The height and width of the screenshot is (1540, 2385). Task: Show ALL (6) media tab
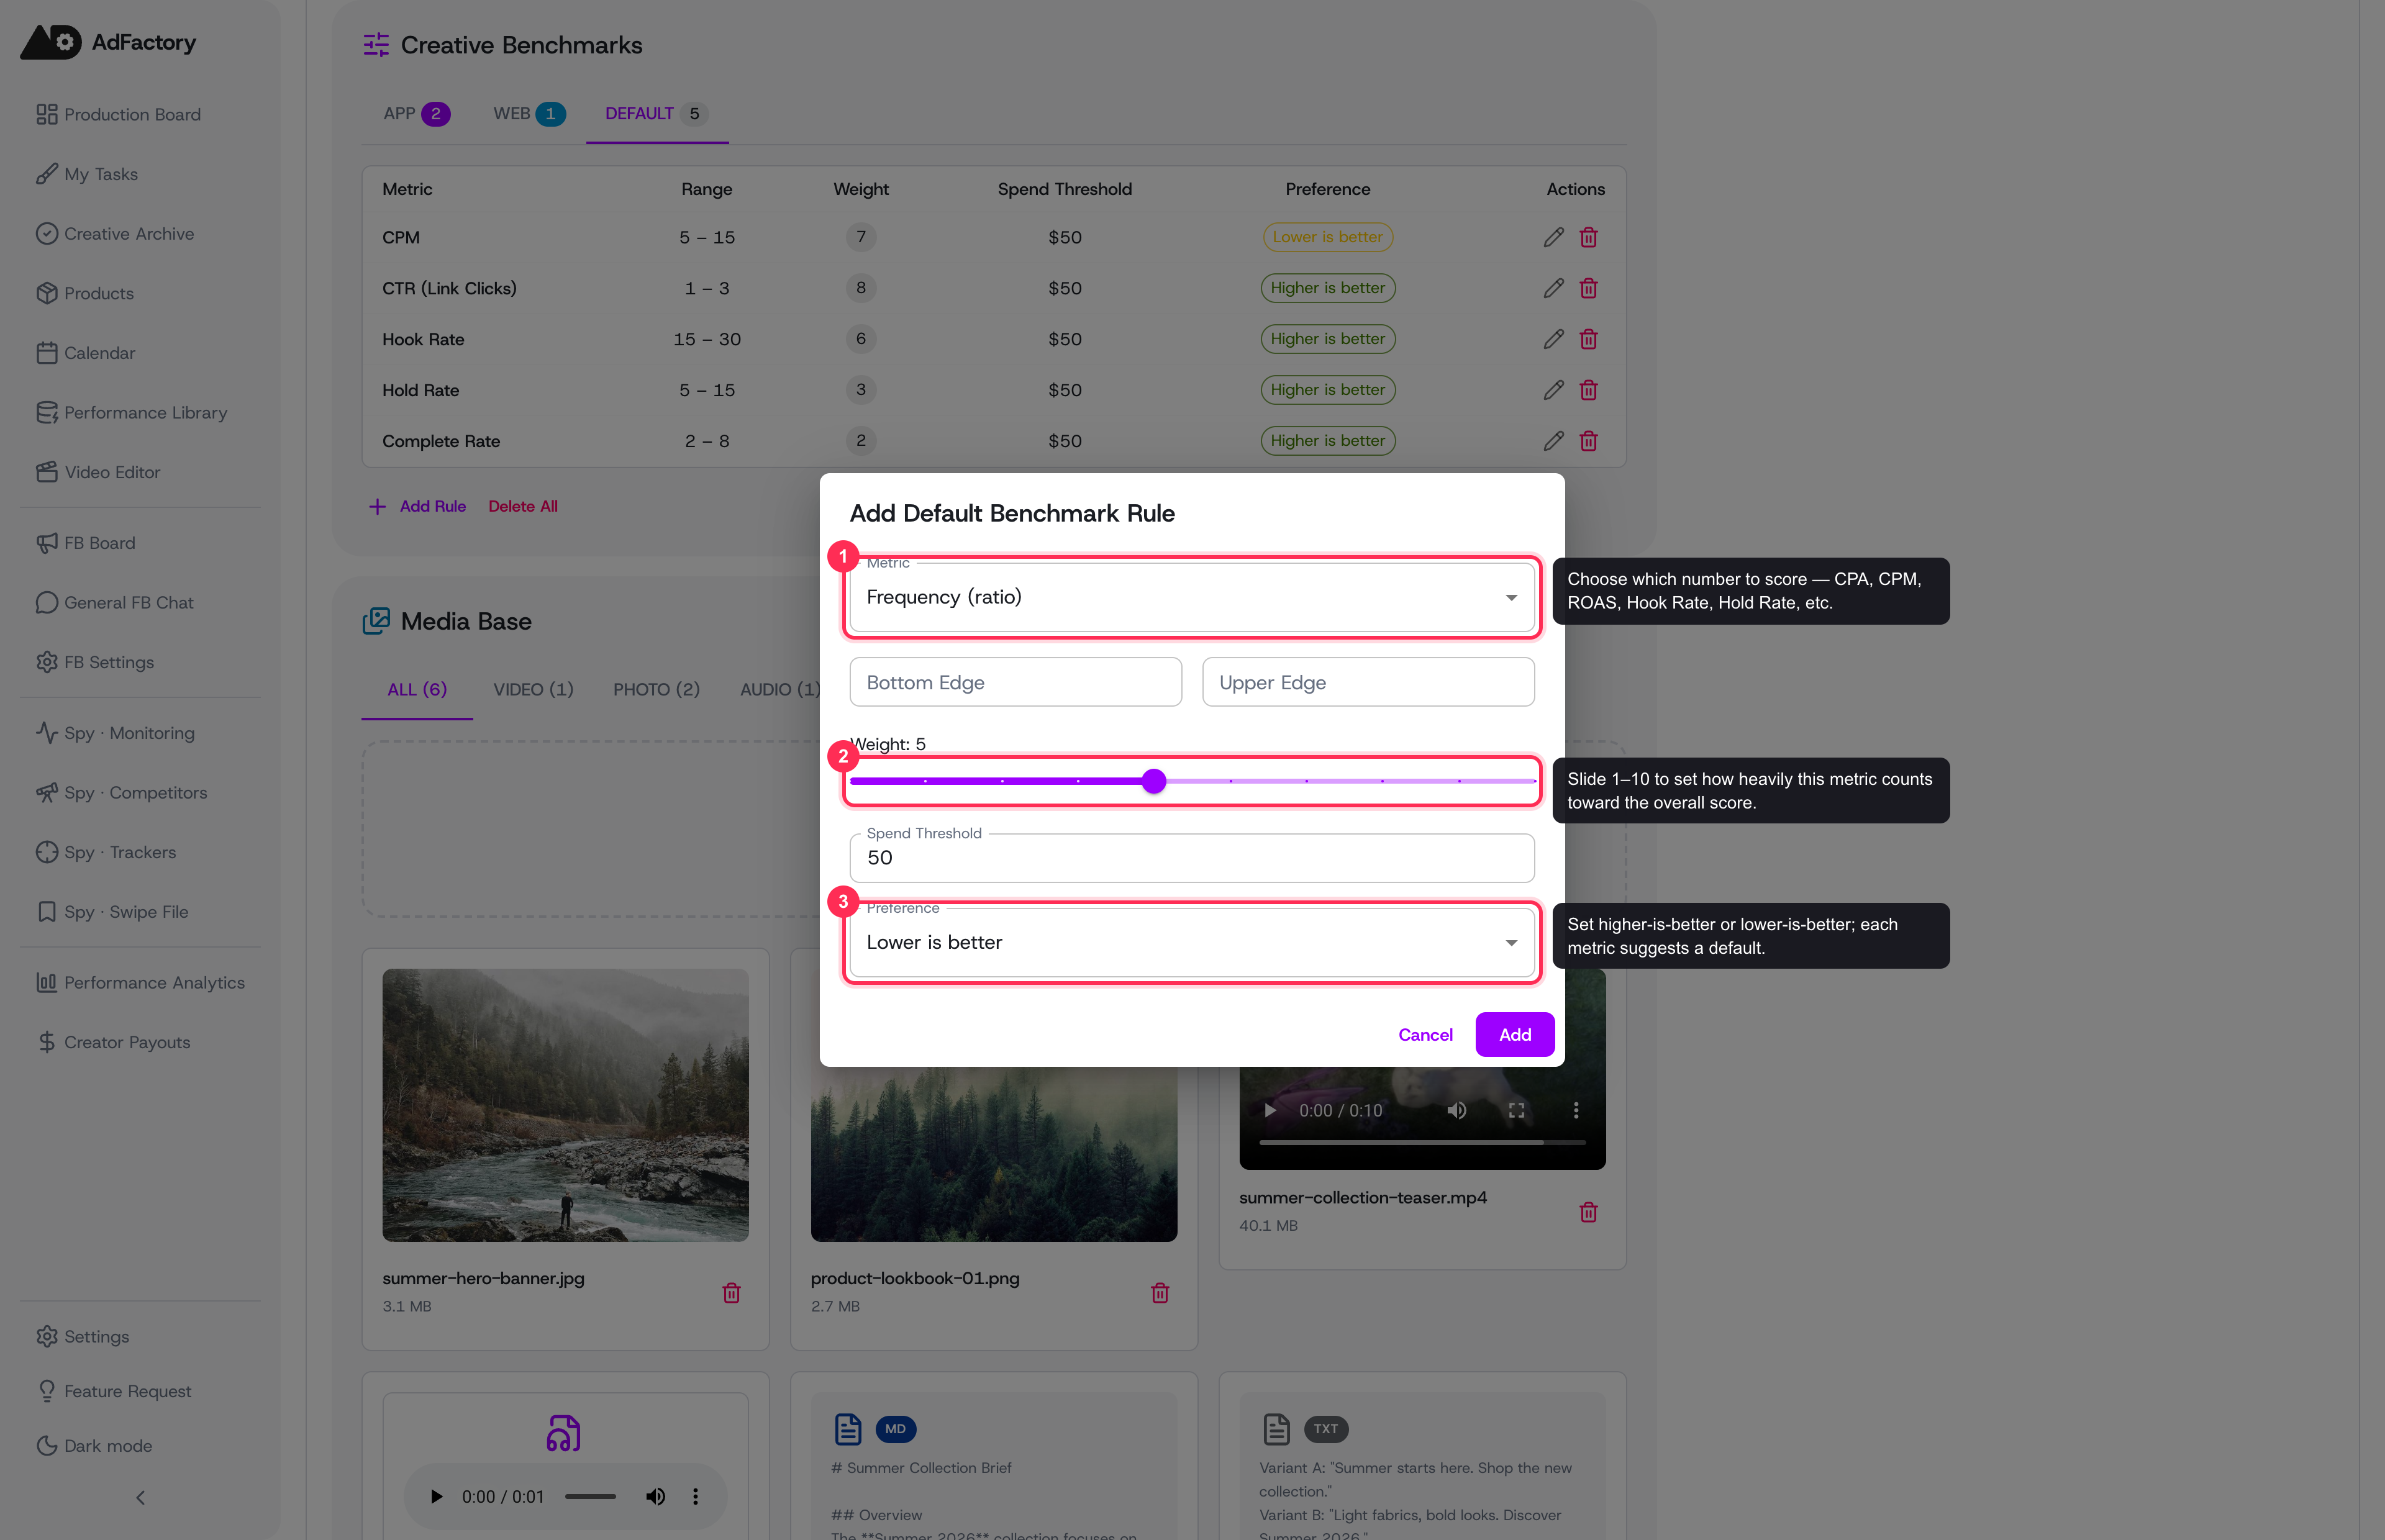[x=417, y=690]
